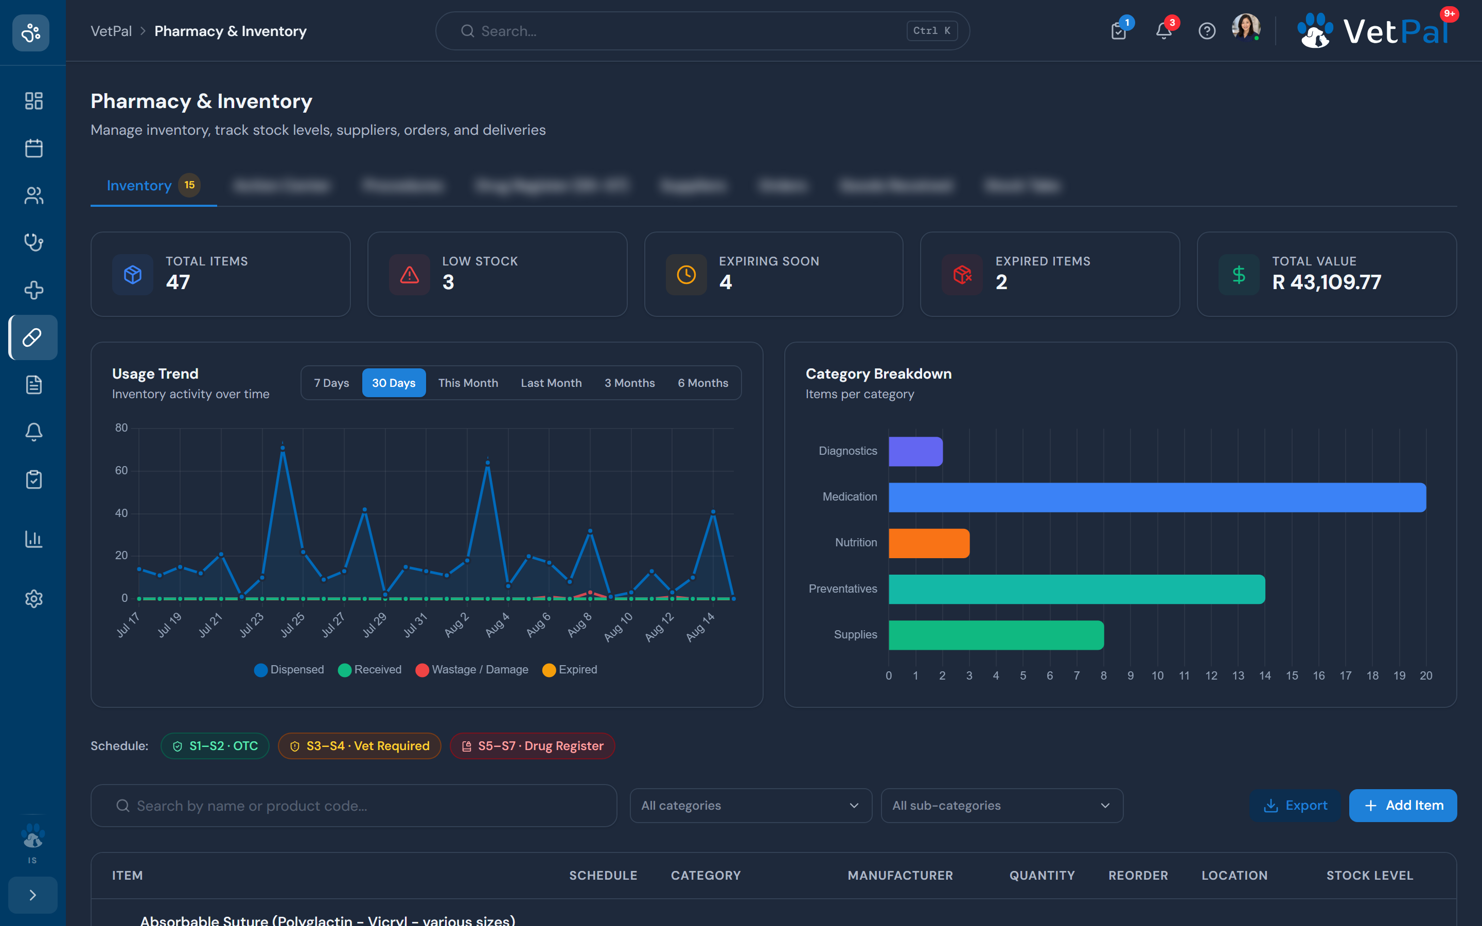Sort by the QUANTITY column header
The width and height of the screenshot is (1482, 926).
(1042, 875)
